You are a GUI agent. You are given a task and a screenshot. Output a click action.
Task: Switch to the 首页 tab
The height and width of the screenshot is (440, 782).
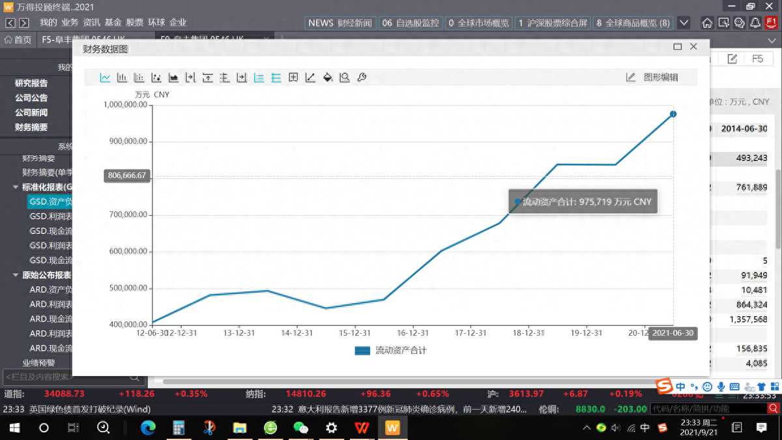pos(18,40)
